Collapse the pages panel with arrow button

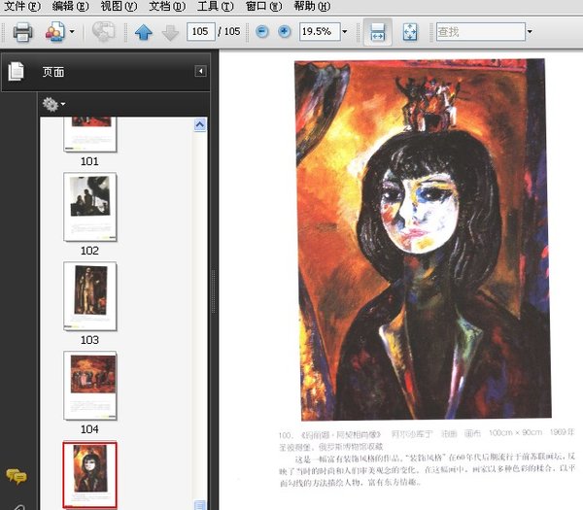click(200, 71)
